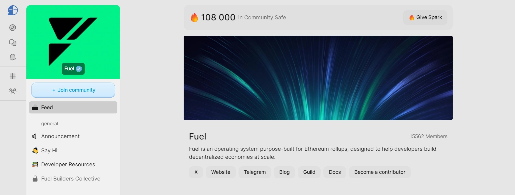This screenshot has width=515, height=195.
Task: Open the Developer Resources channel
Action: pos(68,164)
